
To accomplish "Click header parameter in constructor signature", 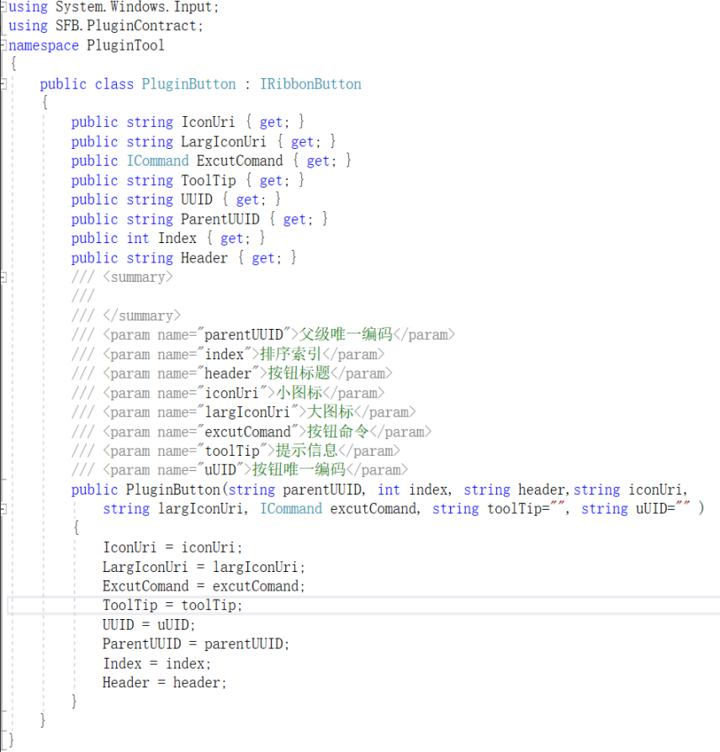I will pyautogui.click(x=541, y=490).
